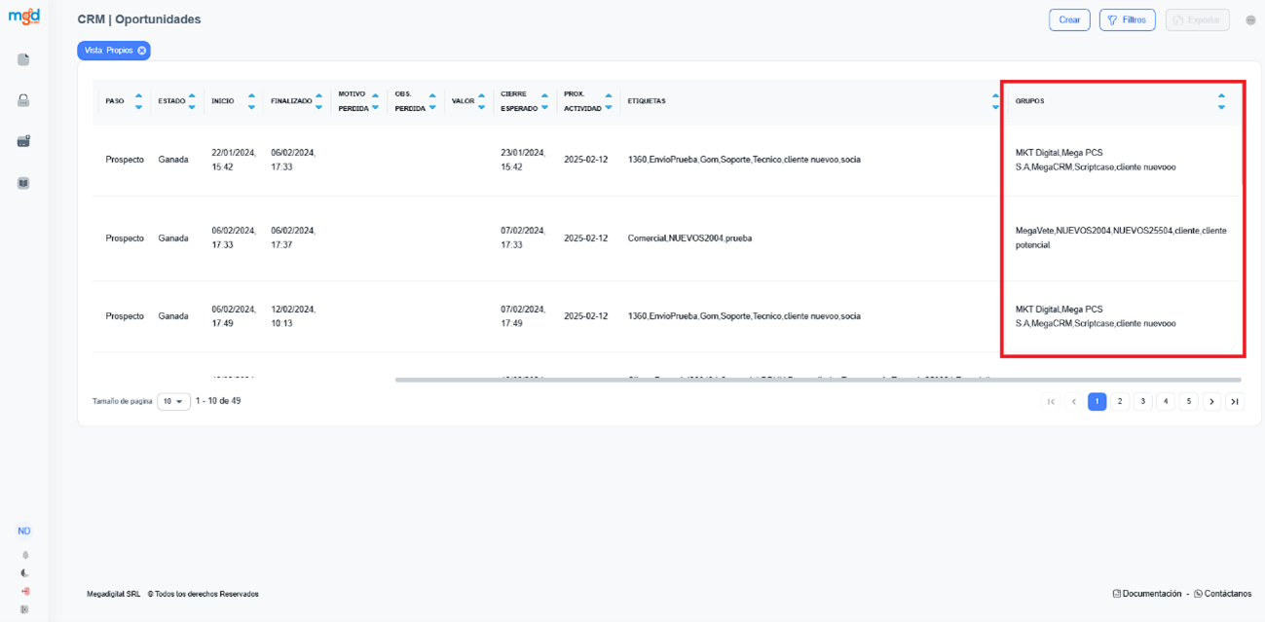Click the red logout icon

point(24,591)
